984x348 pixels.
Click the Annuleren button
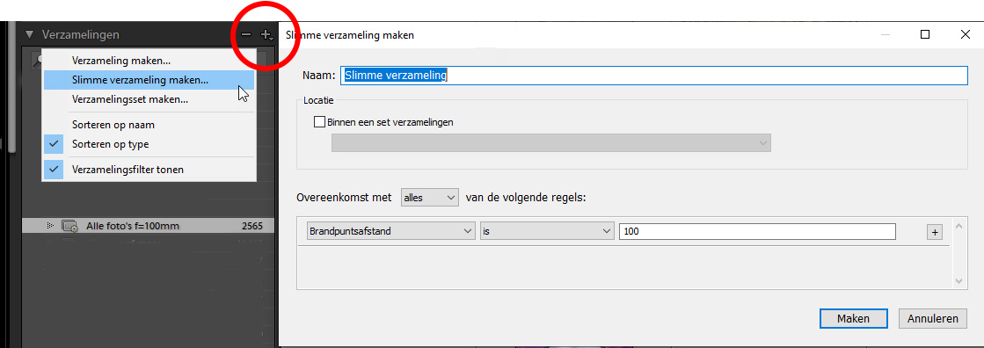932,318
